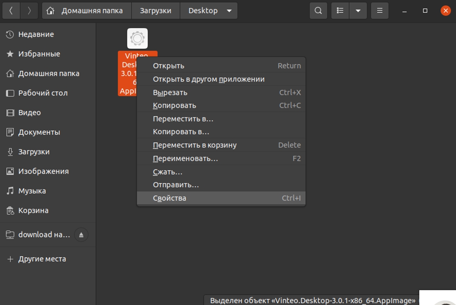Choose Открыть в другом приложении
Viewport: 456px width, 305px height.
point(221,79)
